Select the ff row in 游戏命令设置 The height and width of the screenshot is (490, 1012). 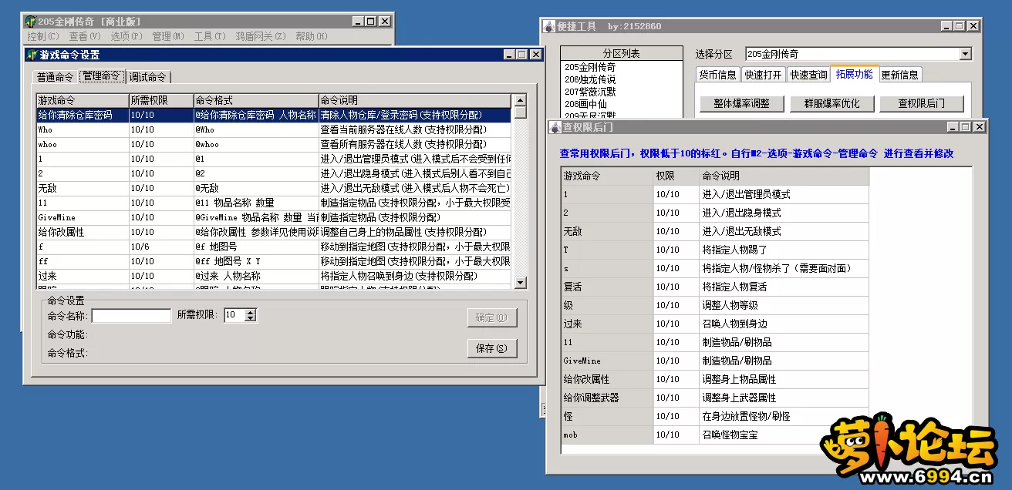[x=274, y=261]
